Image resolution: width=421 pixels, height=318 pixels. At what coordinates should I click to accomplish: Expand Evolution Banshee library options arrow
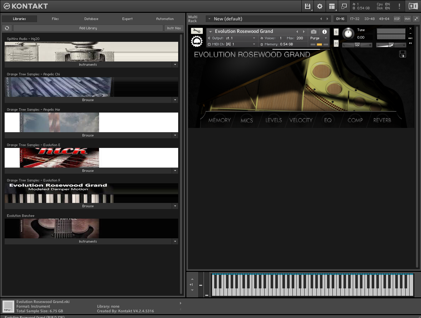point(175,242)
